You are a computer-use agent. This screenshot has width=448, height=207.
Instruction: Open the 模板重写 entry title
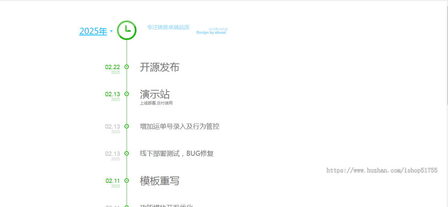coord(160,181)
